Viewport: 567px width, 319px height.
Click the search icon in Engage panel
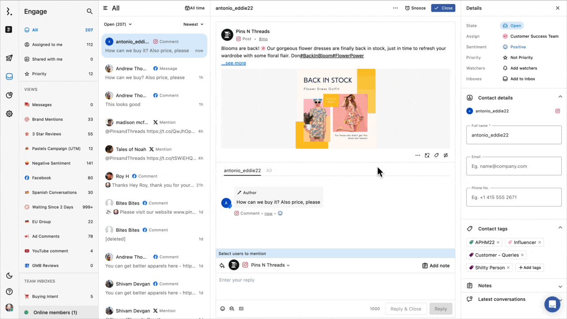point(89,12)
